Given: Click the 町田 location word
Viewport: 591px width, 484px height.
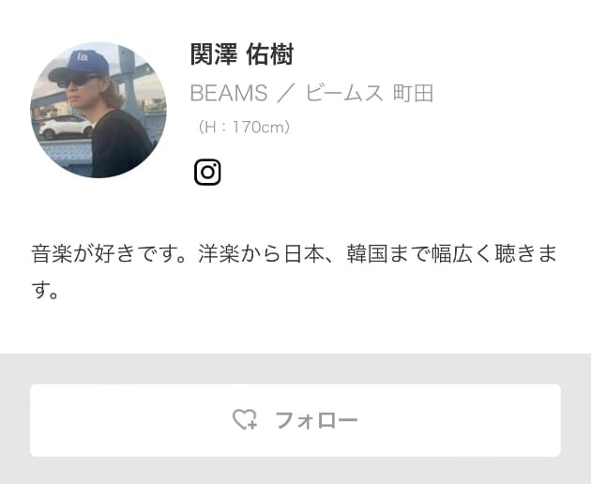Looking at the screenshot, I should pos(413,93).
